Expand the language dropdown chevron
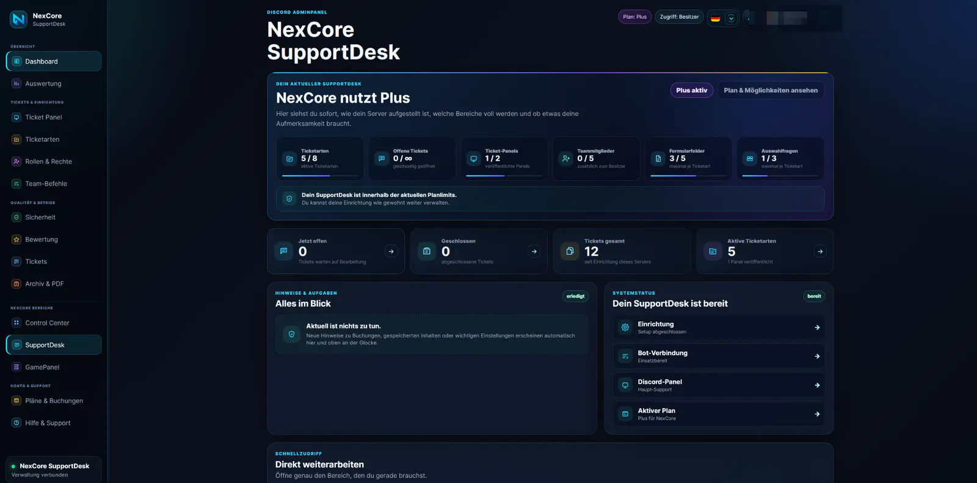The width and height of the screenshot is (977, 483). click(x=731, y=18)
